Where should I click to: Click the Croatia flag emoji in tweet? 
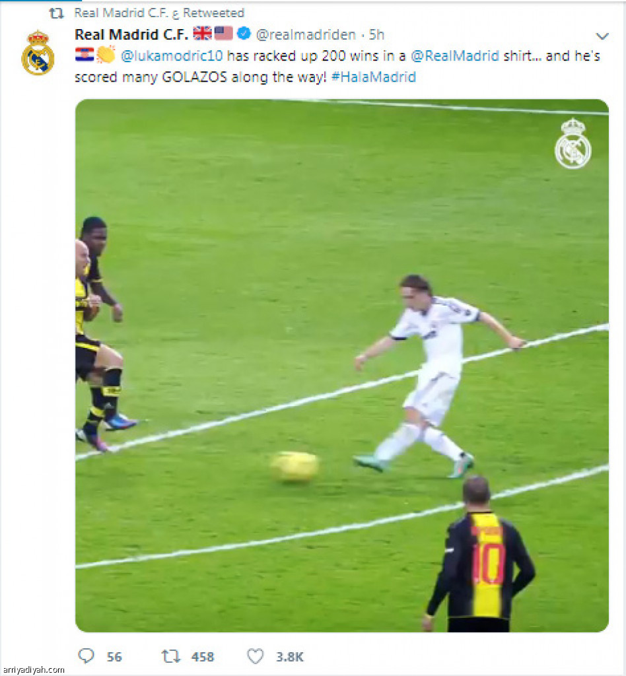click(x=84, y=55)
